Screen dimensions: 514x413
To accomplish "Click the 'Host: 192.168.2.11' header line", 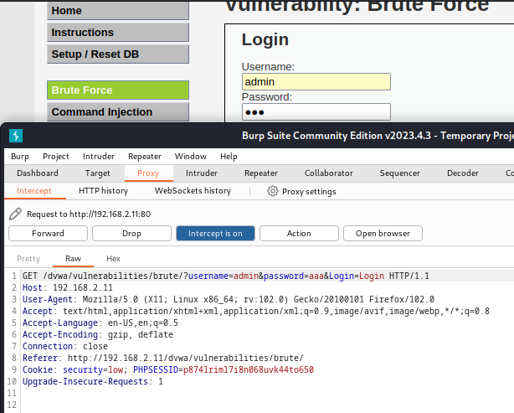I will point(68,287).
